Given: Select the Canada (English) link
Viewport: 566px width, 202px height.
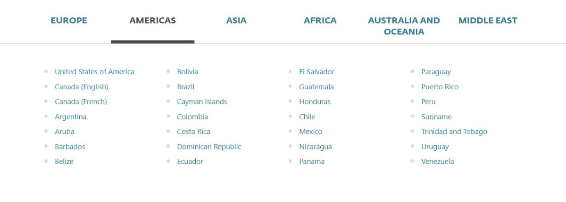Looking at the screenshot, I should (82, 87).
